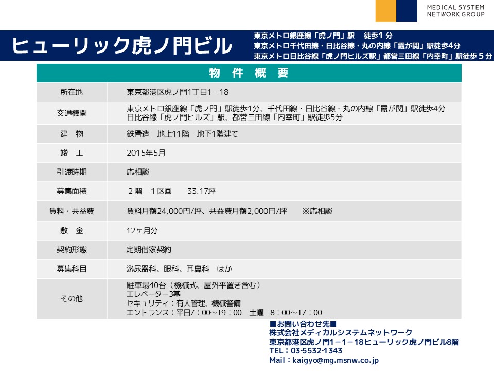Click the TEL：03-5532-1343 phone number
Image resolution: width=494 pixels, height=371 pixels.
tap(306, 351)
